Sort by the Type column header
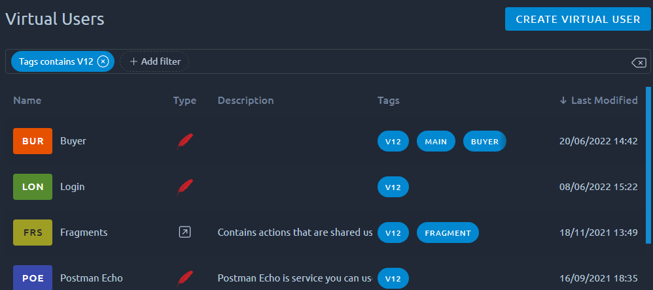The width and height of the screenshot is (653, 290). [185, 100]
